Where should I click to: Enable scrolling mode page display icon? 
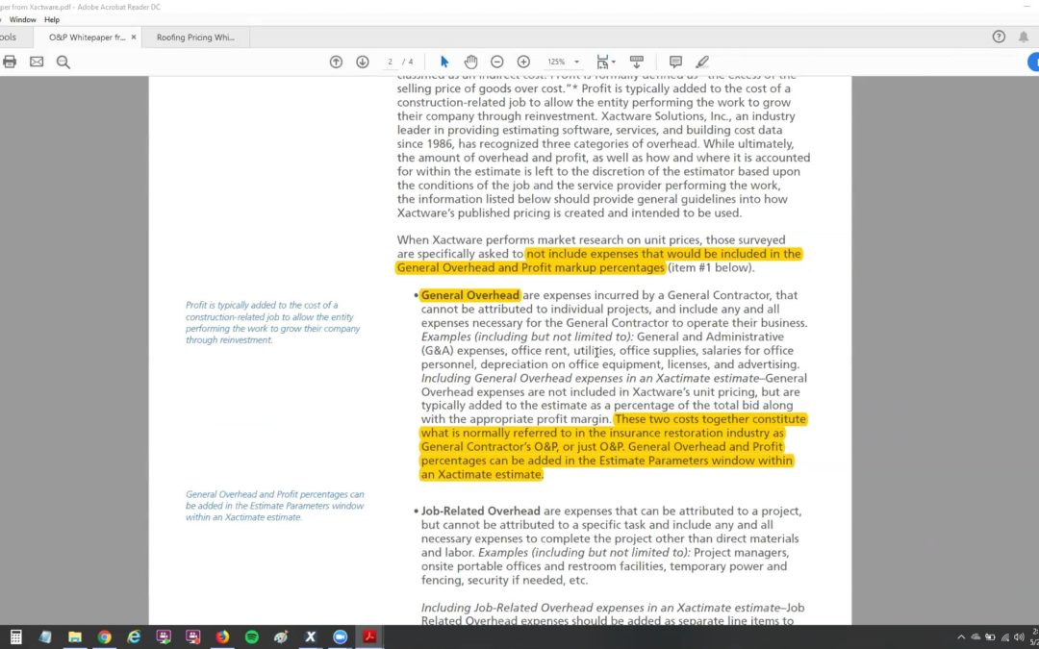[637, 62]
